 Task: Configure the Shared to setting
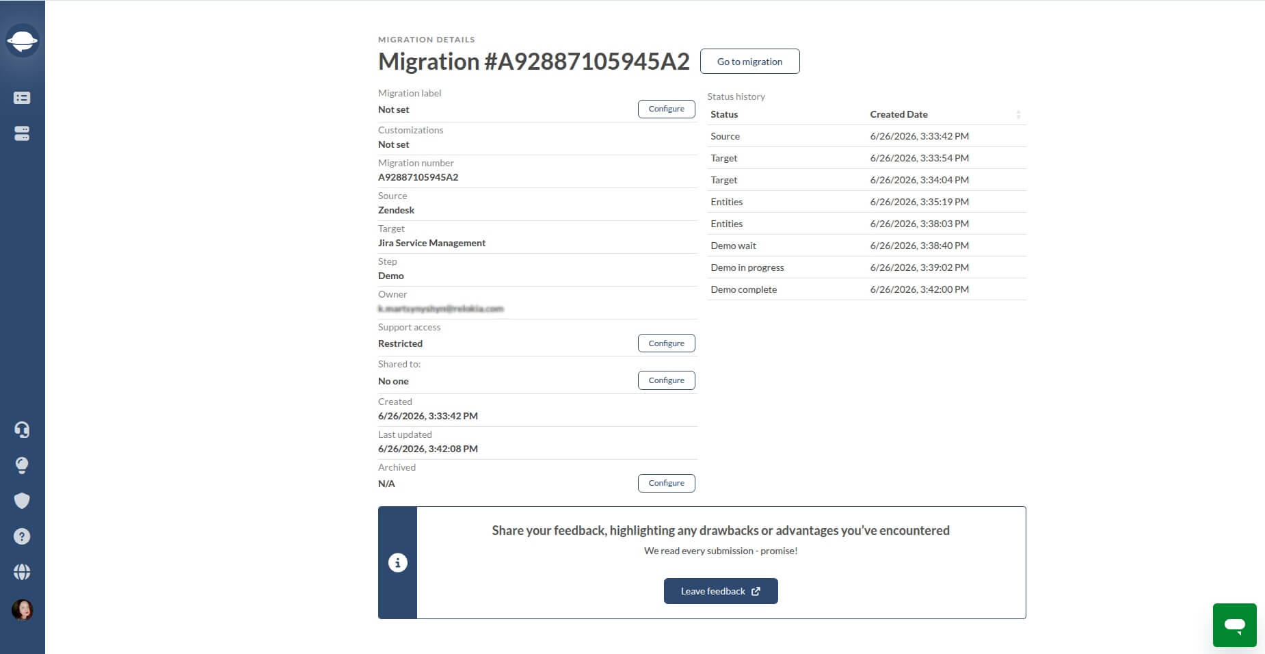click(x=666, y=380)
